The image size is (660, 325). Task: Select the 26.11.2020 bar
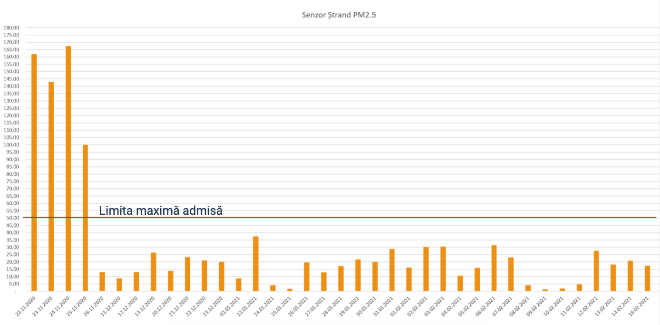pos(102,281)
